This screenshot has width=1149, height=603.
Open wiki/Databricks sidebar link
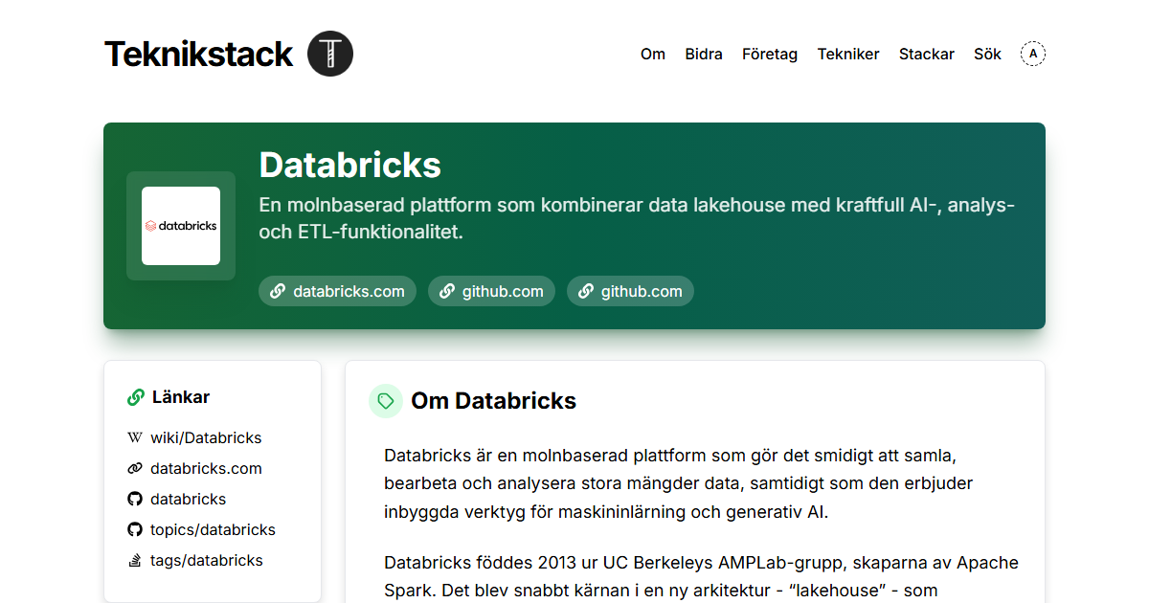click(206, 437)
